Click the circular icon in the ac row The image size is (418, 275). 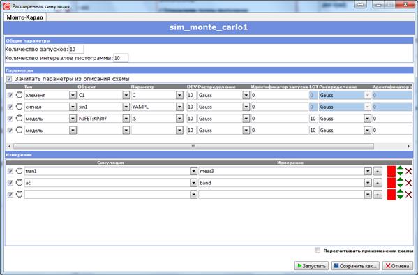pos(20,183)
